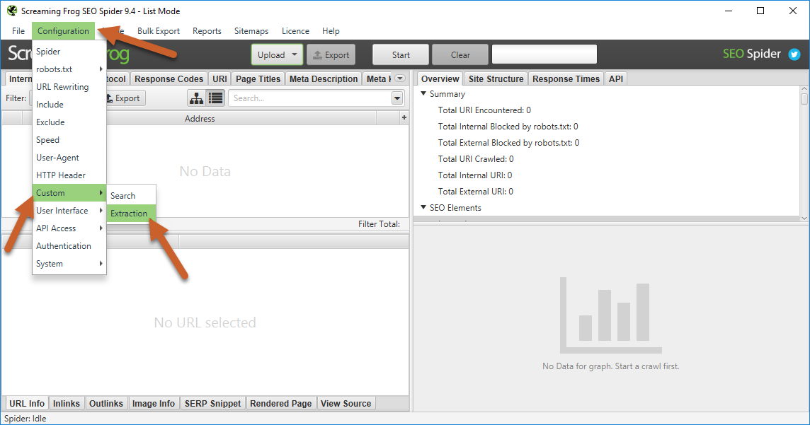Screen dimensions: 810x425
Task: Select User-Agent in Configuration menu
Action: [57, 158]
